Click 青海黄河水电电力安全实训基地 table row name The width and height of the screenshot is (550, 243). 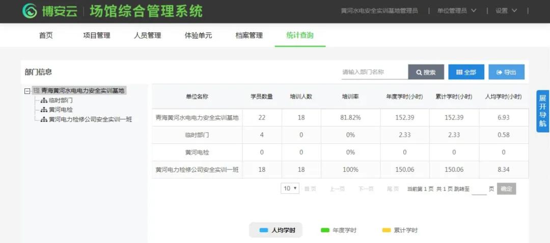[x=197, y=117]
